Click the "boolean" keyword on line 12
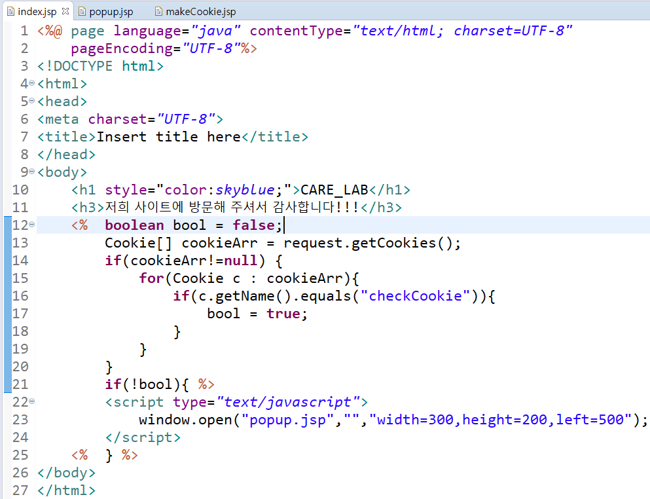Viewport: 650px width, 499px height. click(134, 225)
